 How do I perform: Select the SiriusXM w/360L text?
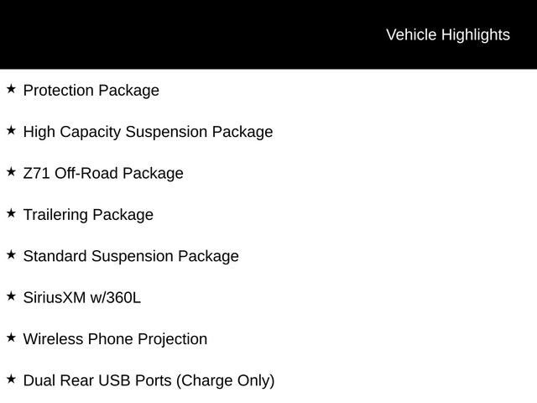82,297
